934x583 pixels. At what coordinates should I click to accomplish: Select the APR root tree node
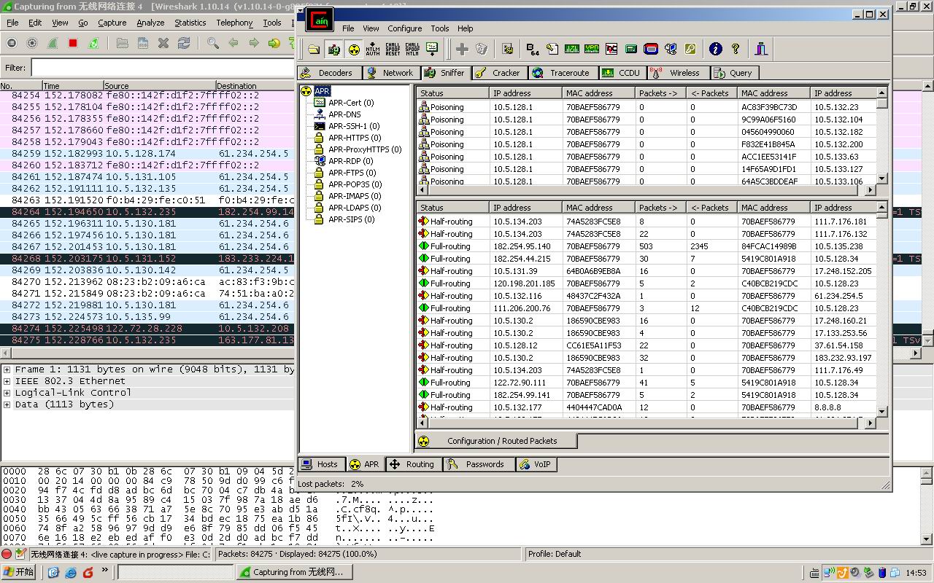click(322, 91)
